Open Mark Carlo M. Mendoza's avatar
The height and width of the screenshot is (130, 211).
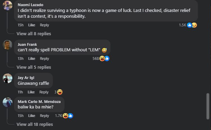click(8, 102)
